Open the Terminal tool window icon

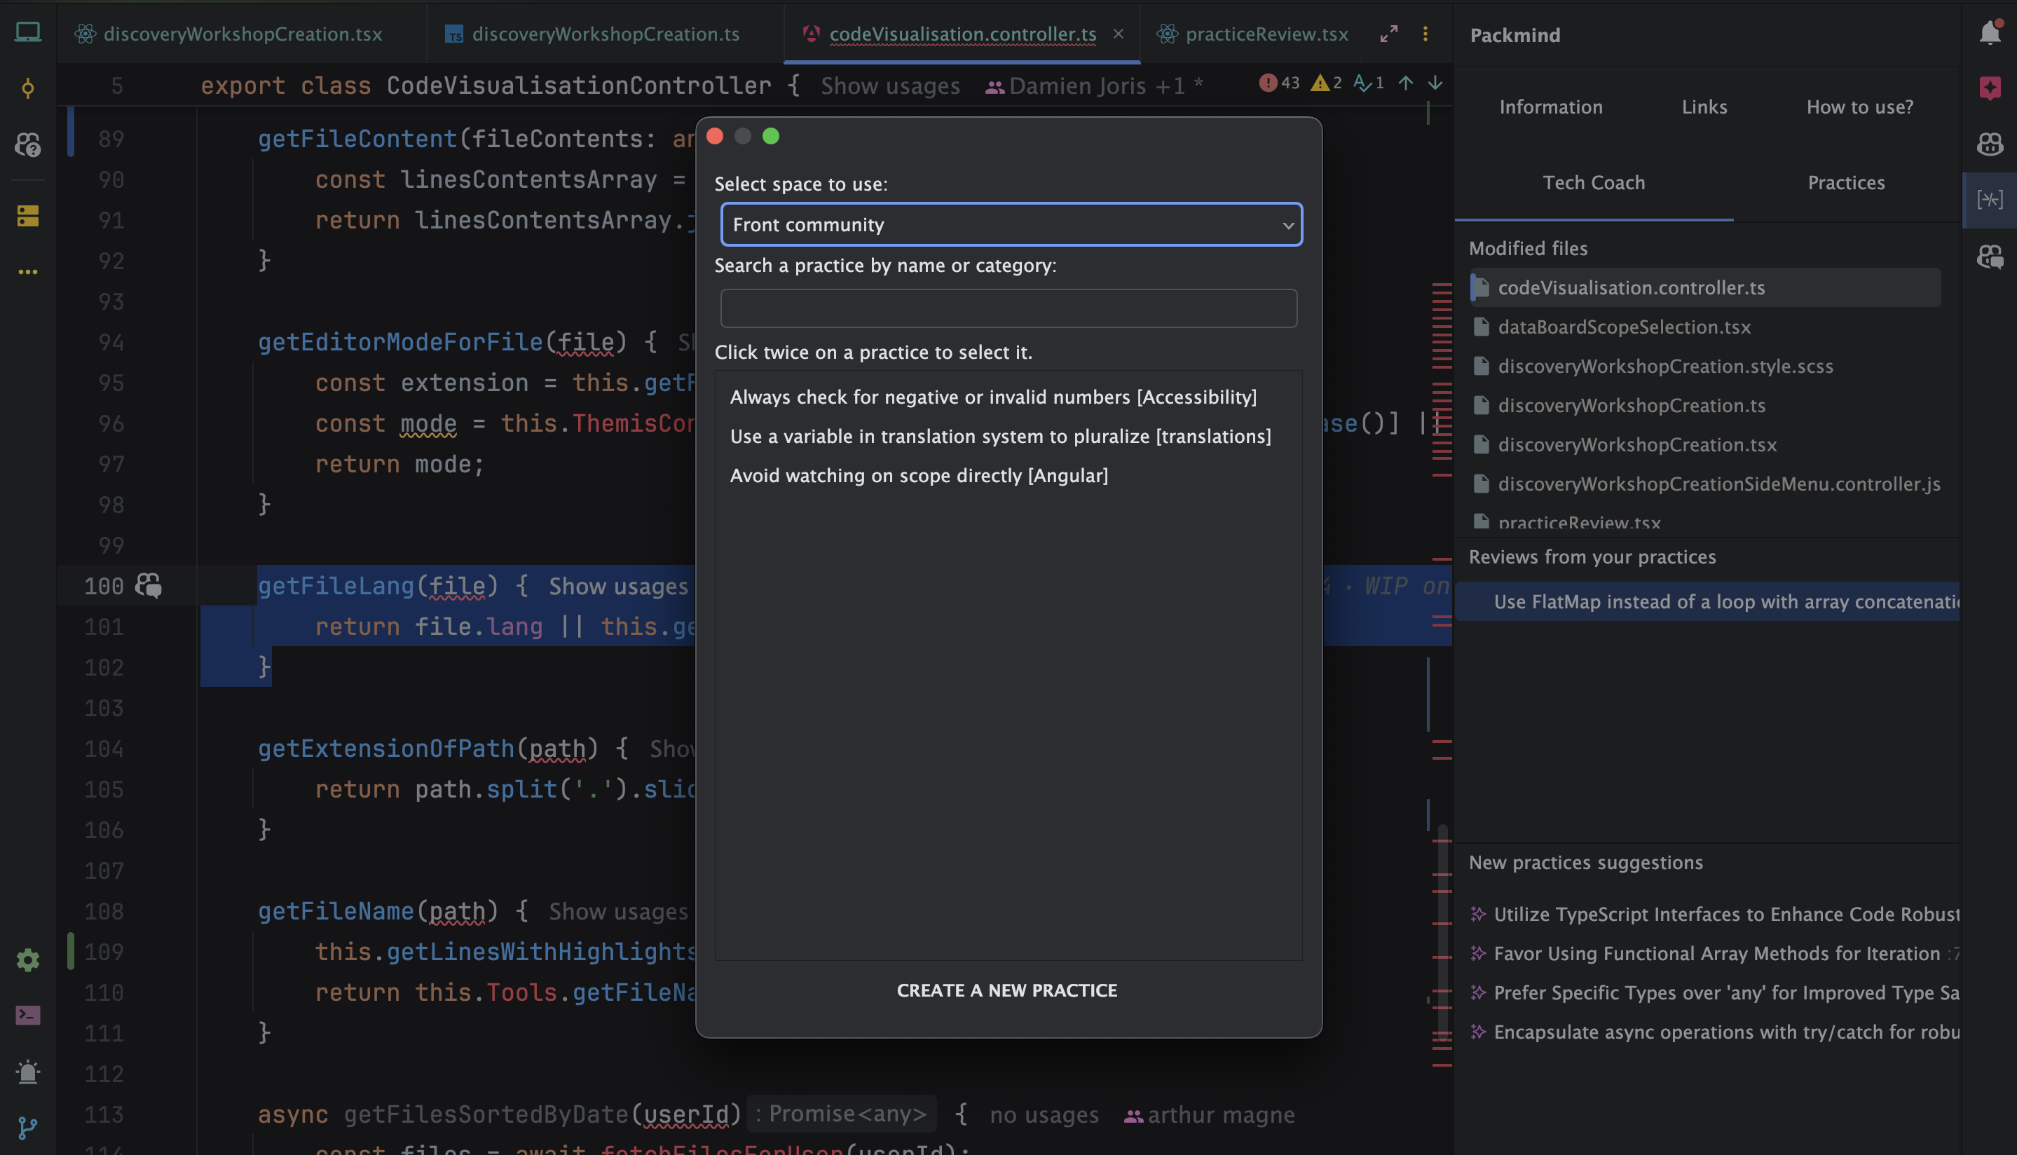(x=28, y=1016)
